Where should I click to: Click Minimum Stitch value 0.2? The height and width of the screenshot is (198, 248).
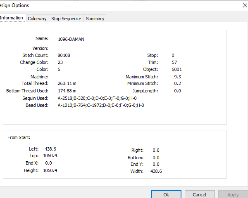(177, 83)
